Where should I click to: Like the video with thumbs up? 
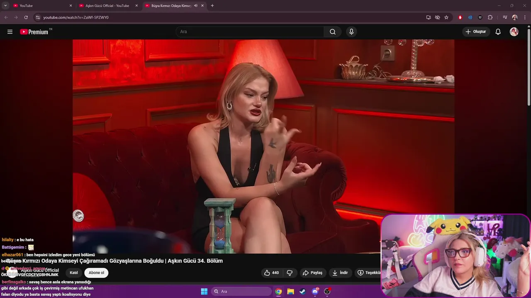tap(272, 273)
